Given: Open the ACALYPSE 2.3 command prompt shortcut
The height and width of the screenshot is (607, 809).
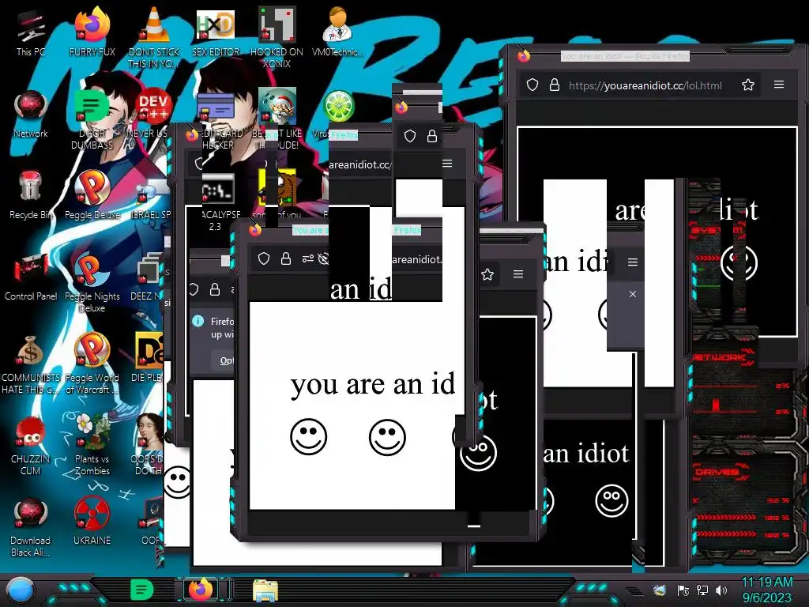Looking at the screenshot, I should [x=216, y=200].
